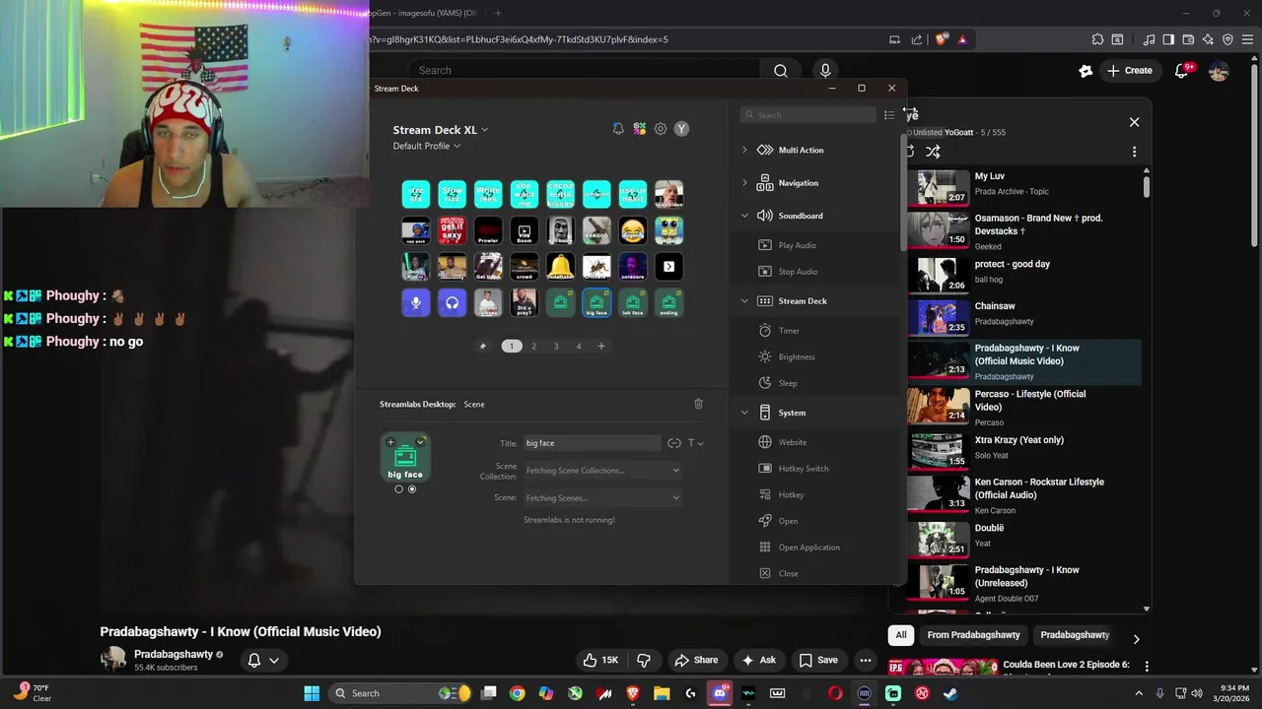Expand the Multi Action category
This screenshot has width=1262, height=709.
coord(744,150)
